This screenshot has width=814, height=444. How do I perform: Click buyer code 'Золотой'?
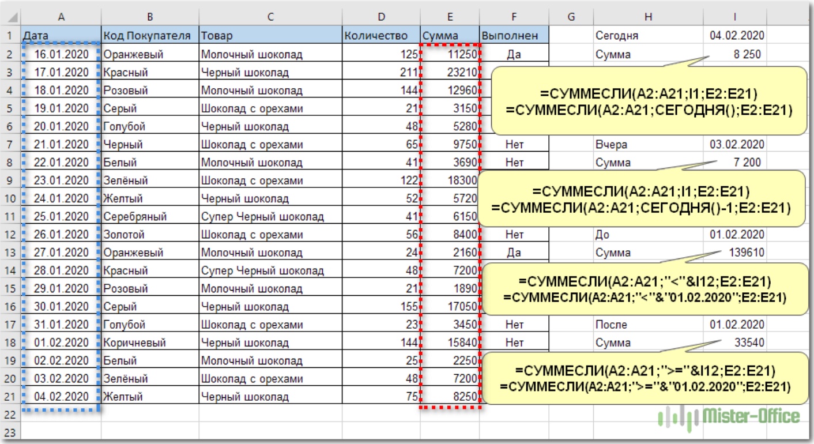pyautogui.click(x=150, y=235)
